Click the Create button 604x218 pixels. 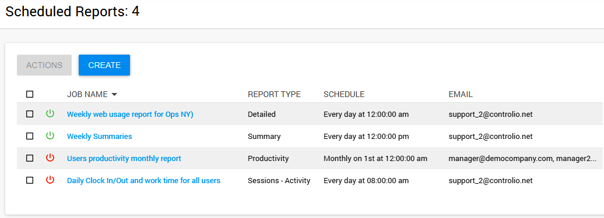click(104, 65)
